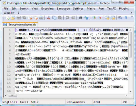Toggle synchronize horizontal scrolling icon

point(113,18)
